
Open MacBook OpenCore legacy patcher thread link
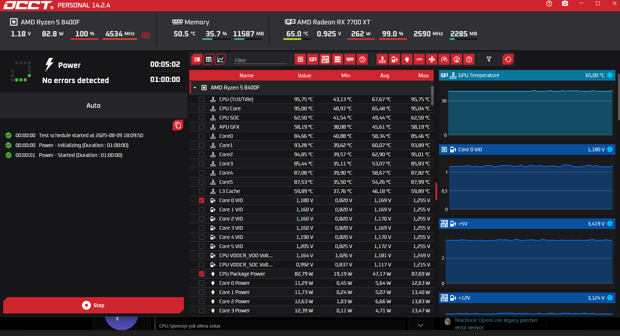coord(496,324)
